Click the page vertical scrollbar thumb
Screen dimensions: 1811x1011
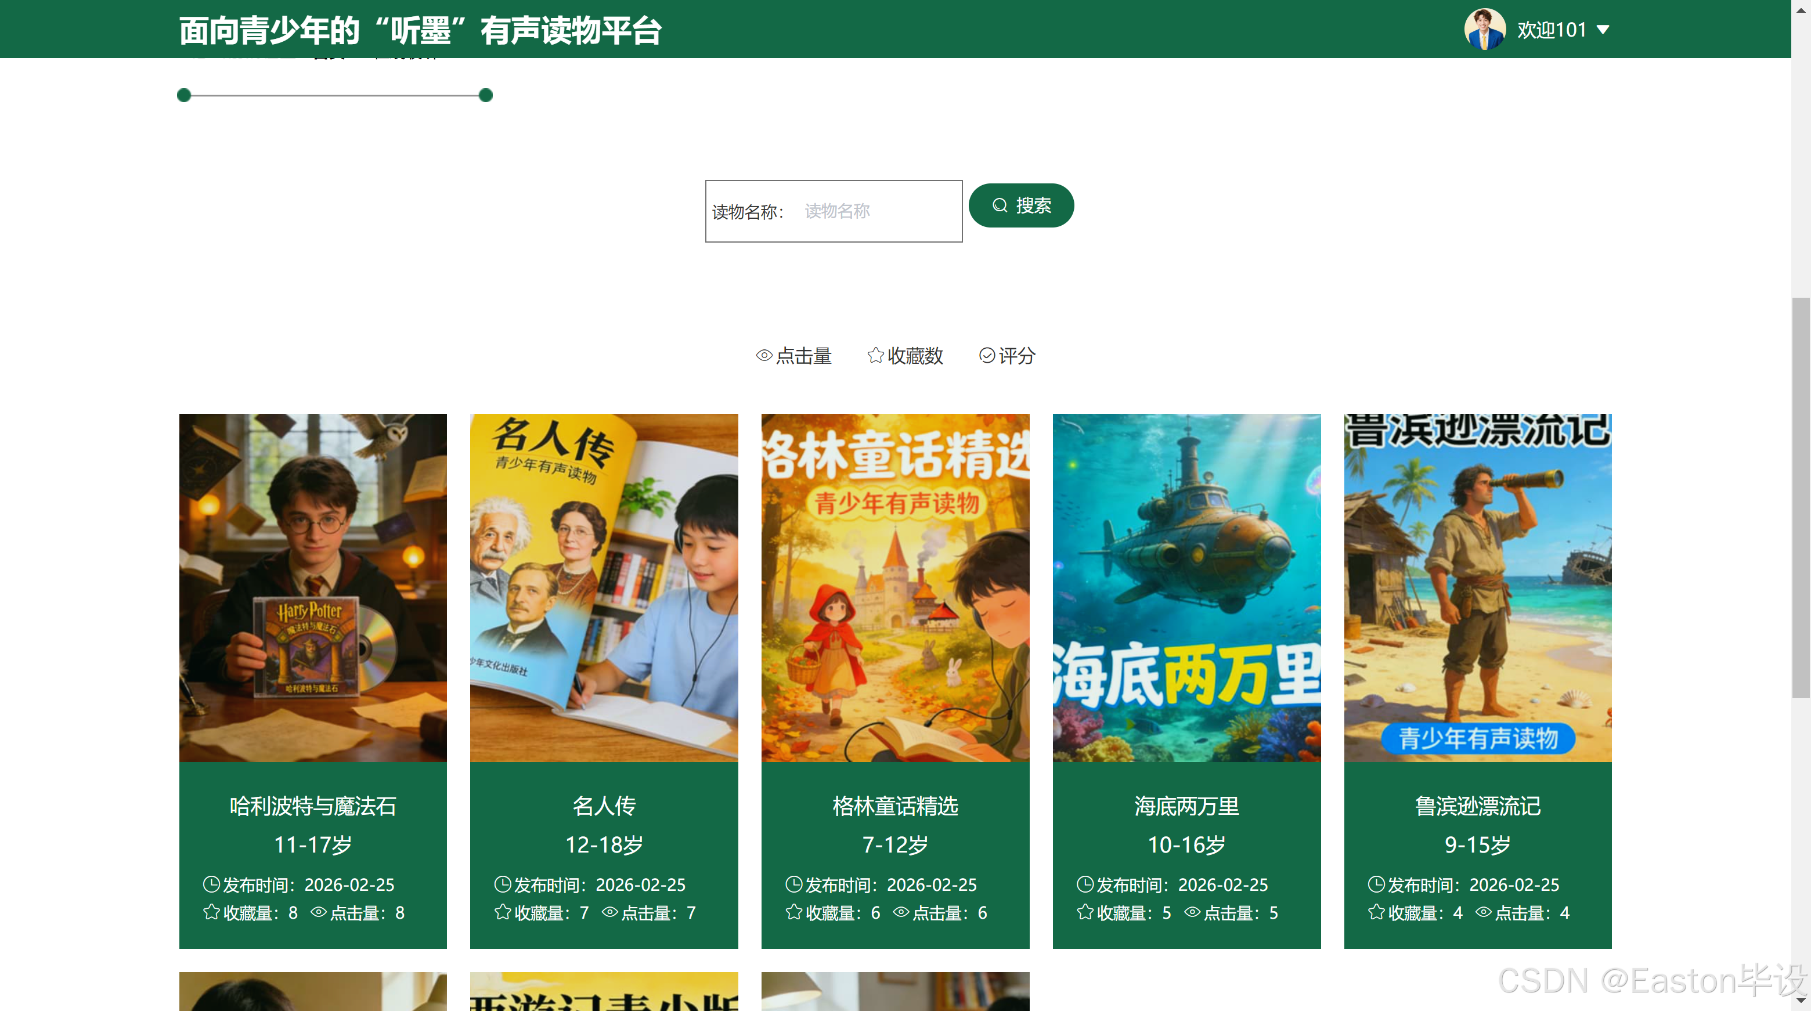[x=1801, y=497]
